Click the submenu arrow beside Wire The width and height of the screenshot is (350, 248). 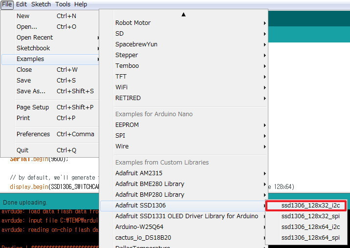[x=265, y=147]
